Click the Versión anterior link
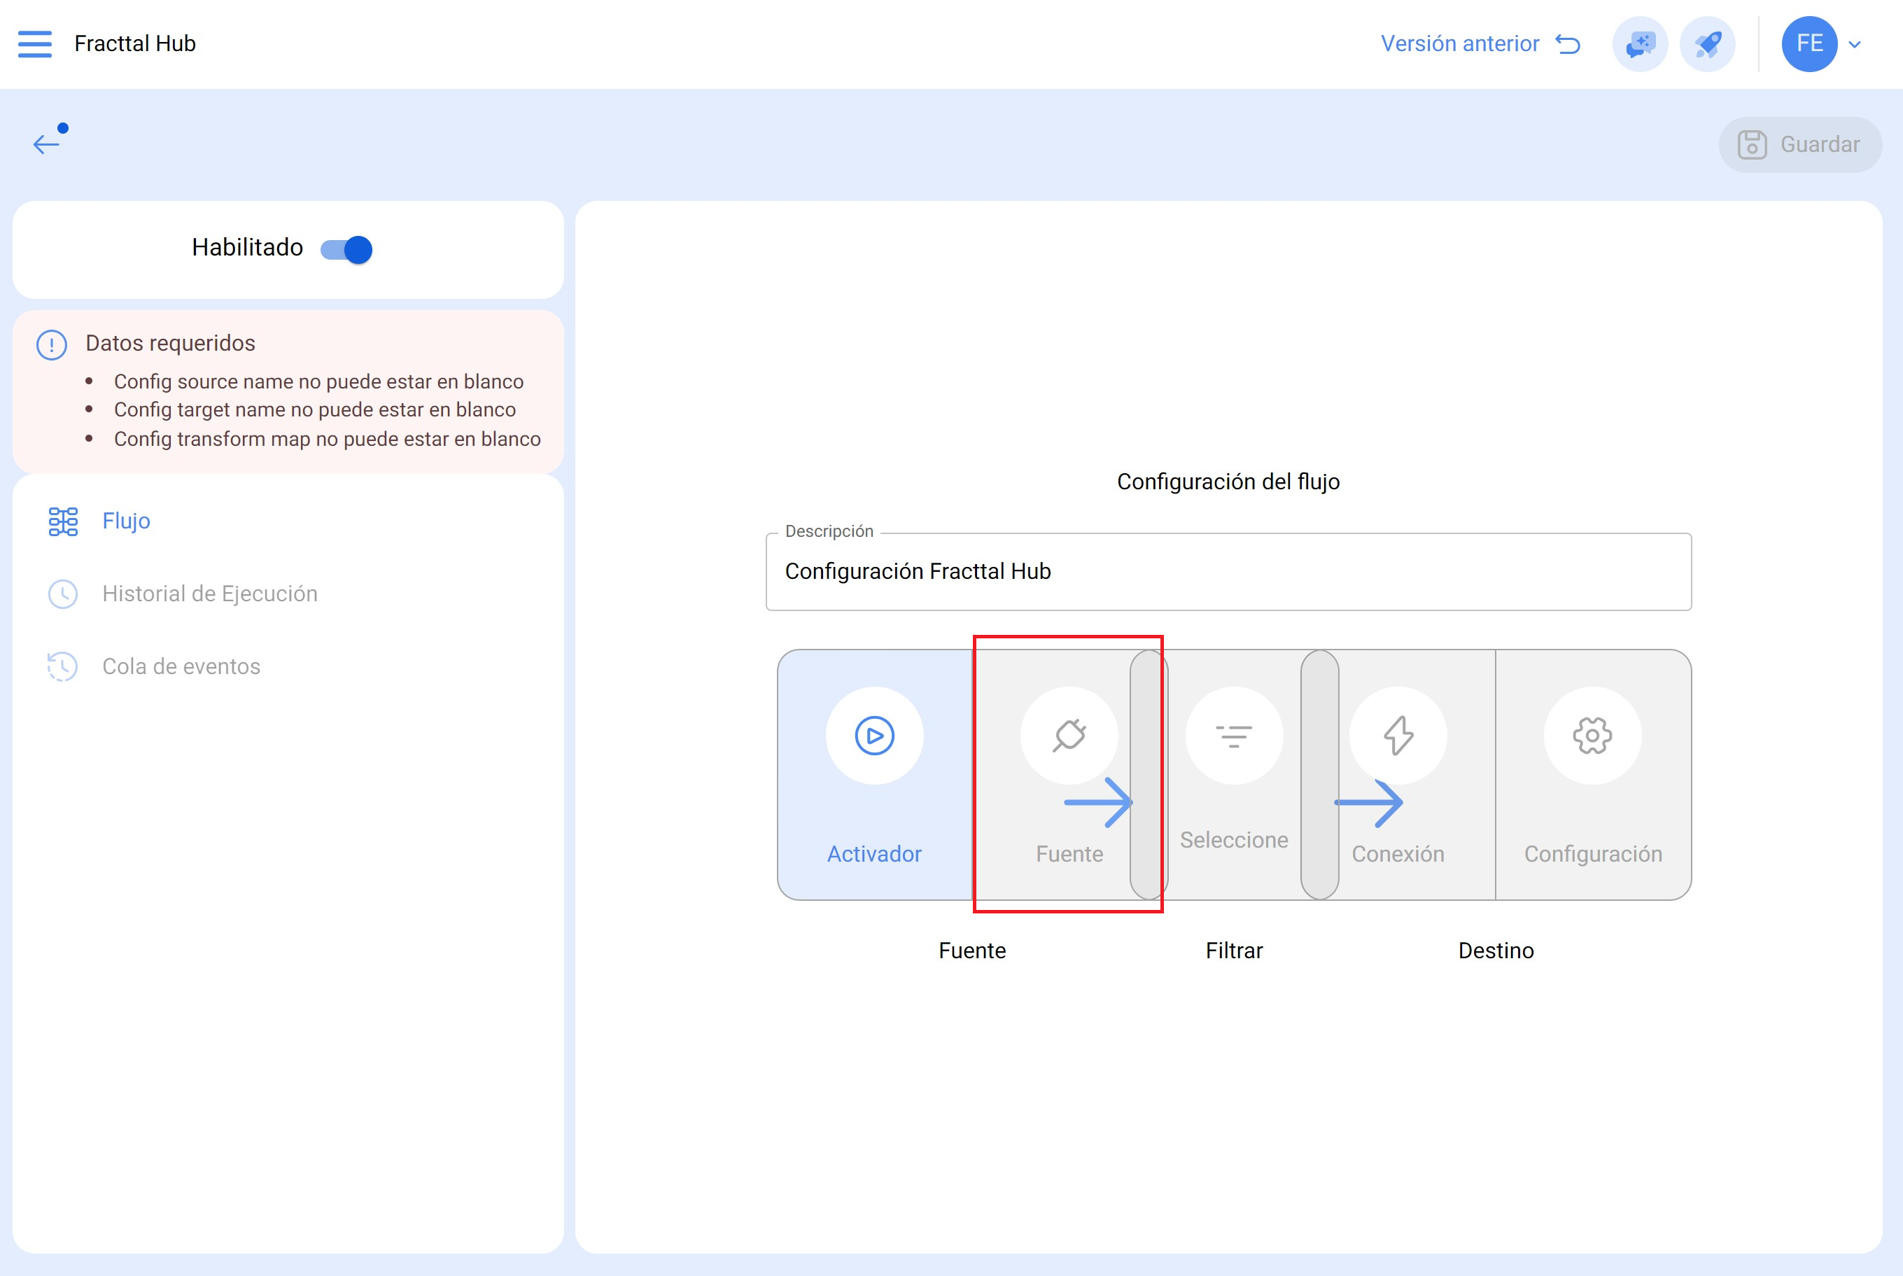 tap(1480, 44)
